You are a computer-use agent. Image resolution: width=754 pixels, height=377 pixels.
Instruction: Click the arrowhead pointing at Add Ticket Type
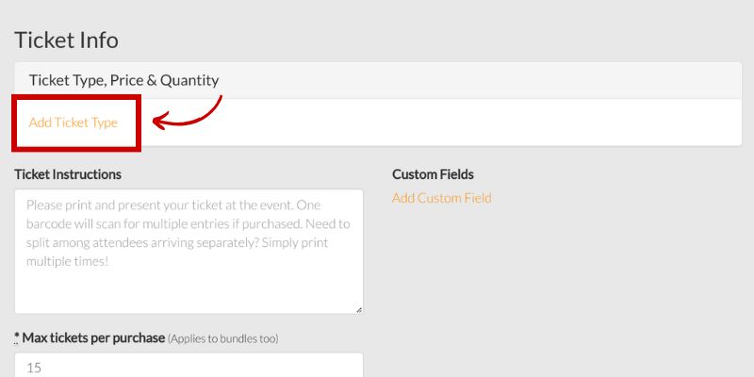162,122
